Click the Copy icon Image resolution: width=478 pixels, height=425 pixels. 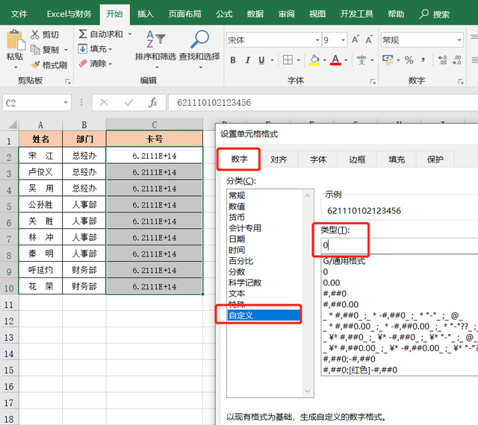click(x=35, y=50)
